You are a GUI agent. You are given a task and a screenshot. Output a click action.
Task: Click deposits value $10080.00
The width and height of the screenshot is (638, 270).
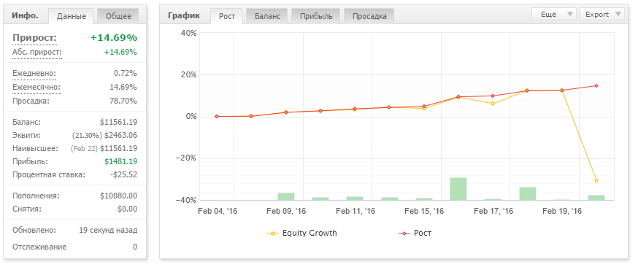tap(119, 196)
